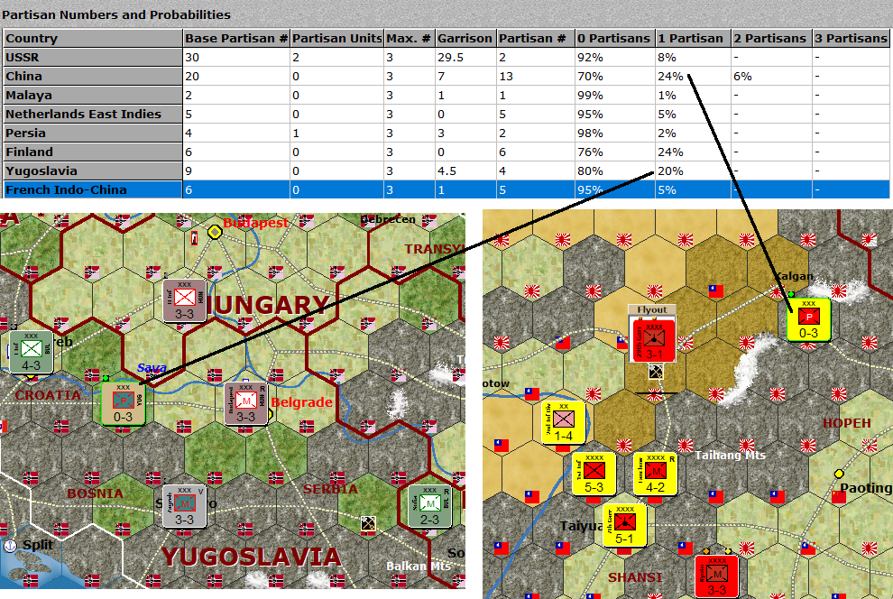The image size is (893, 599).
Task: Select the yellow 1-4 infantry division unit
Action: point(563,422)
